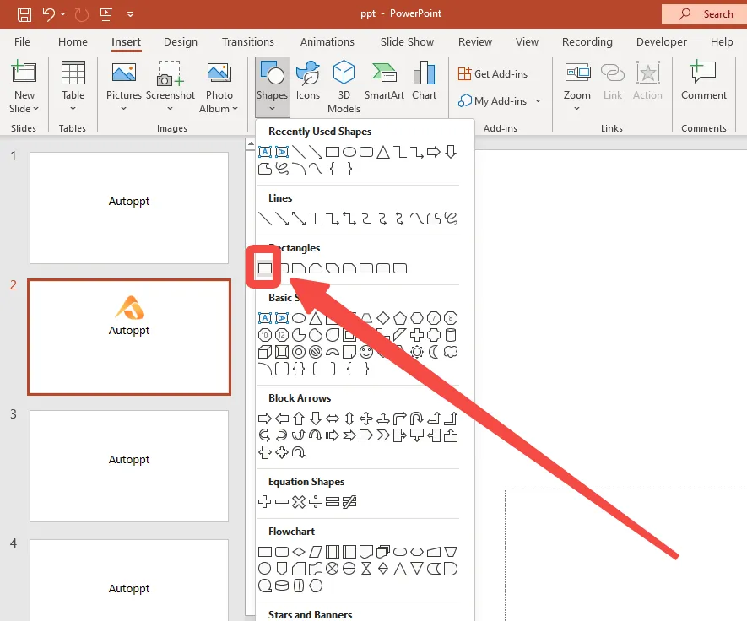The height and width of the screenshot is (621, 747).
Task: Select the Rectangle shape under Rectangles section
Action: click(265, 268)
